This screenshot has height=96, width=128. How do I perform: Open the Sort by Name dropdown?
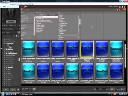123,89
